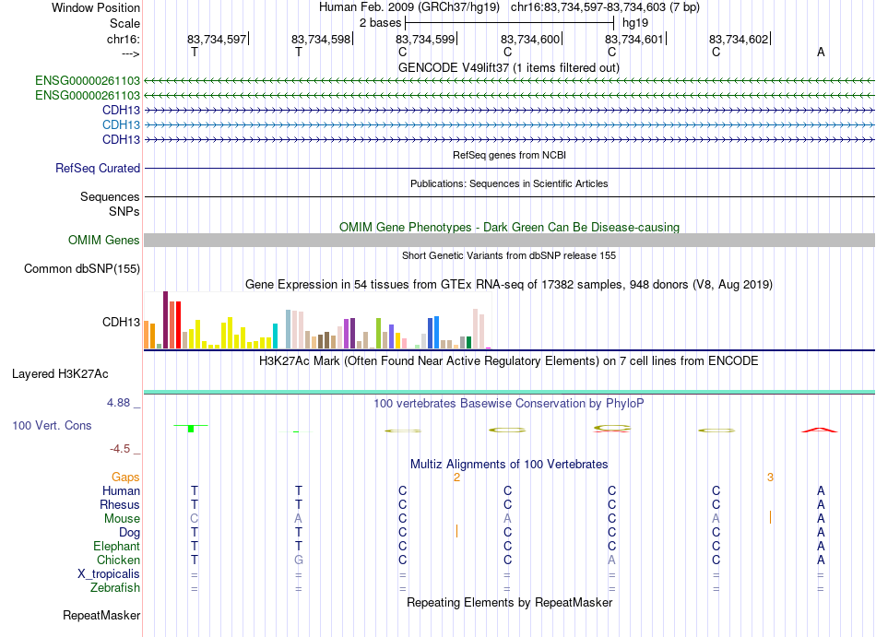Image resolution: width=876 pixels, height=637 pixels.
Task: Click the chr16: base position label
Action: coord(123,39)
